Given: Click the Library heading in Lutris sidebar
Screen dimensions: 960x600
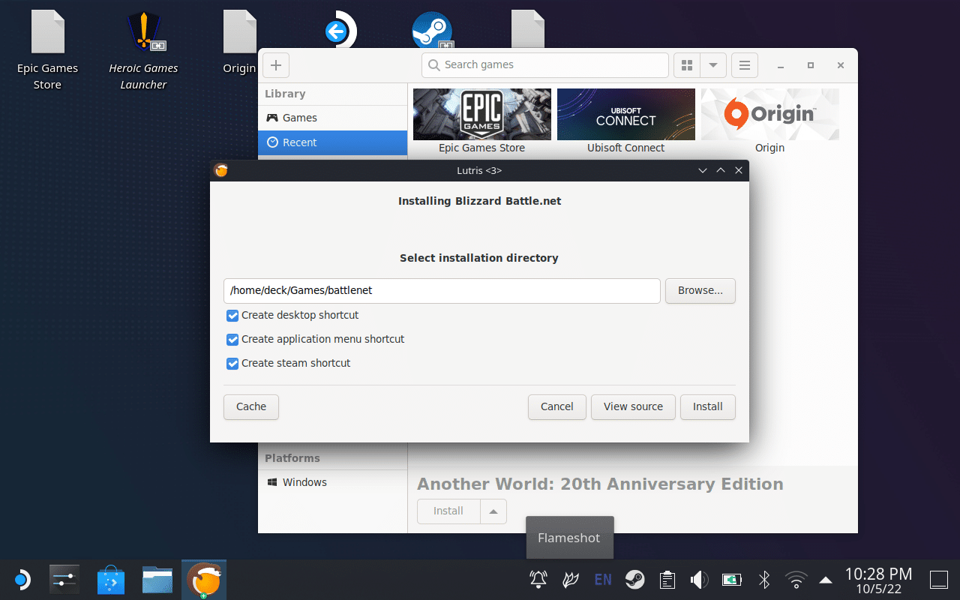Looking at the screenshot, I should (285, 94).
